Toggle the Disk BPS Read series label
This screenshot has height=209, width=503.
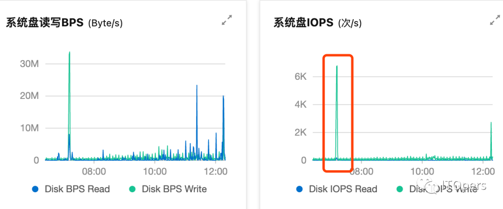pos(77,189)
